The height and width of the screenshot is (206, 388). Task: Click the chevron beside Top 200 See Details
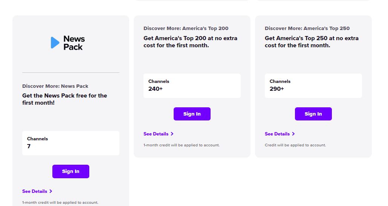[x=172, y=134]
